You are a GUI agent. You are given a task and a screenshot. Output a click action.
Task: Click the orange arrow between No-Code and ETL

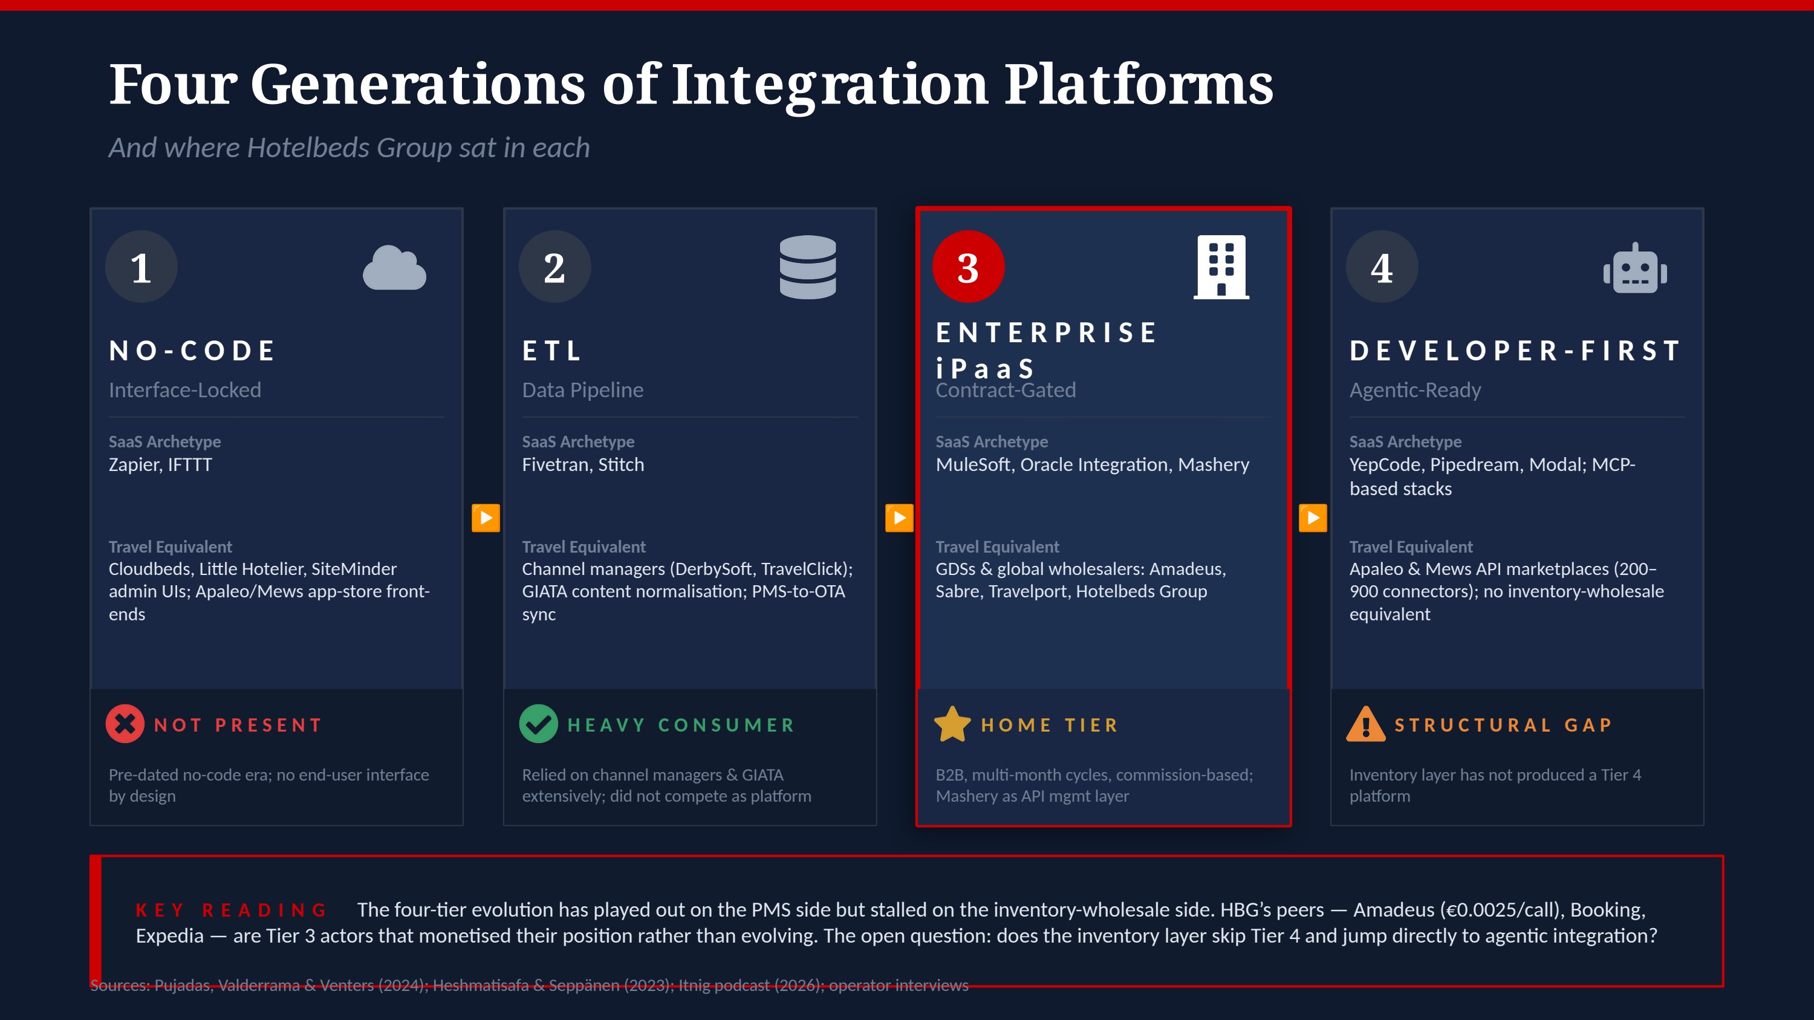point(485,518)
